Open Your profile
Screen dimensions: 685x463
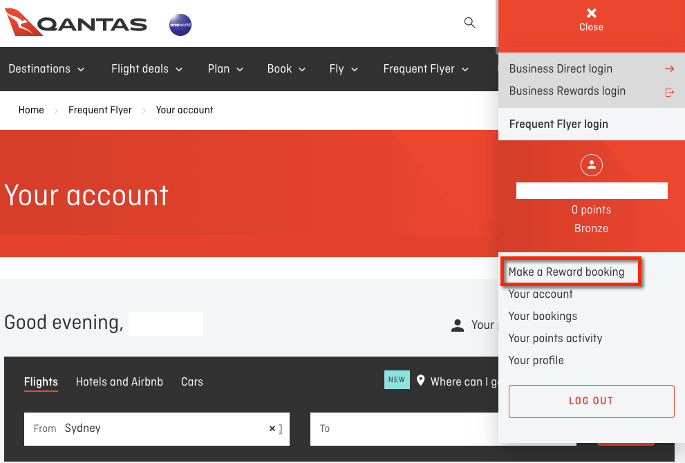tap(536, 360)
